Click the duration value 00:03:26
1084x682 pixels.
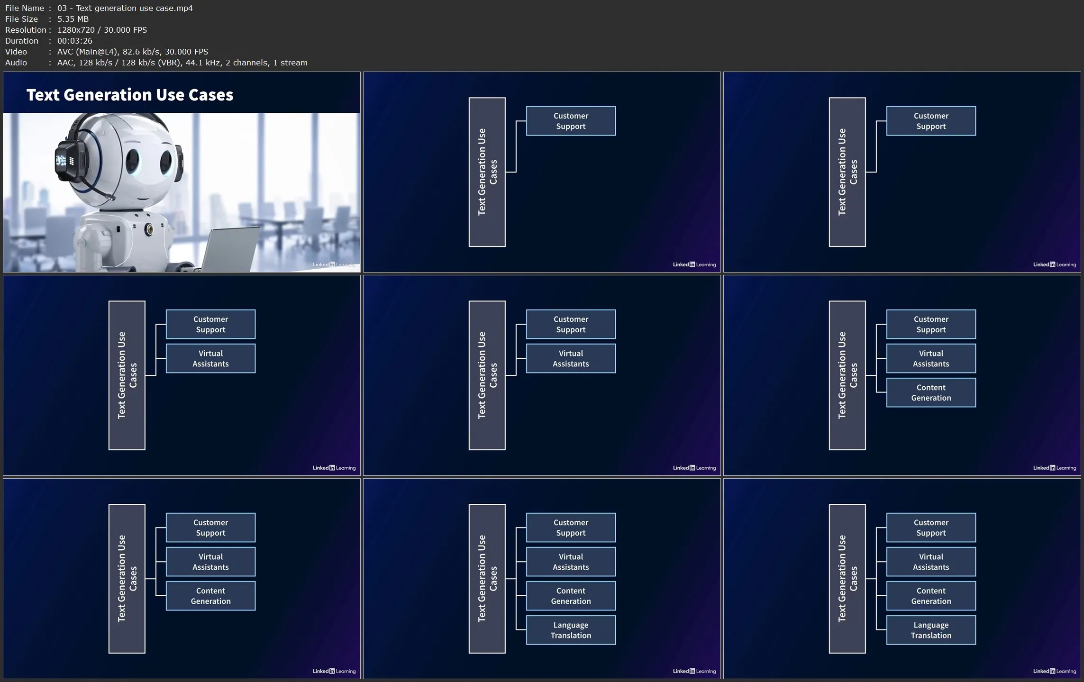click(74, 41)
